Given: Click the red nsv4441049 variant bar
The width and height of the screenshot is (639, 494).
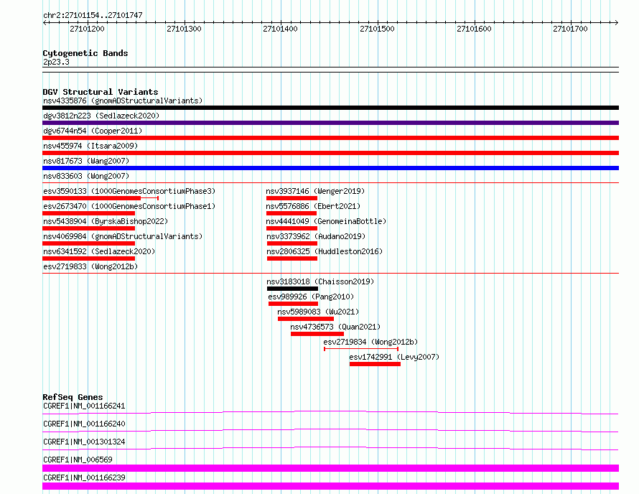Looking at the screenshot, I should (x=291, y=228).
